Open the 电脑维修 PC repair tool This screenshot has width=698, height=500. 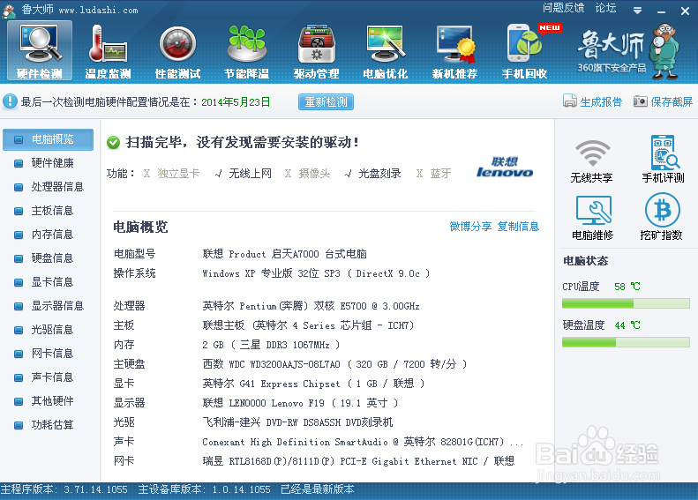[592, 218]
